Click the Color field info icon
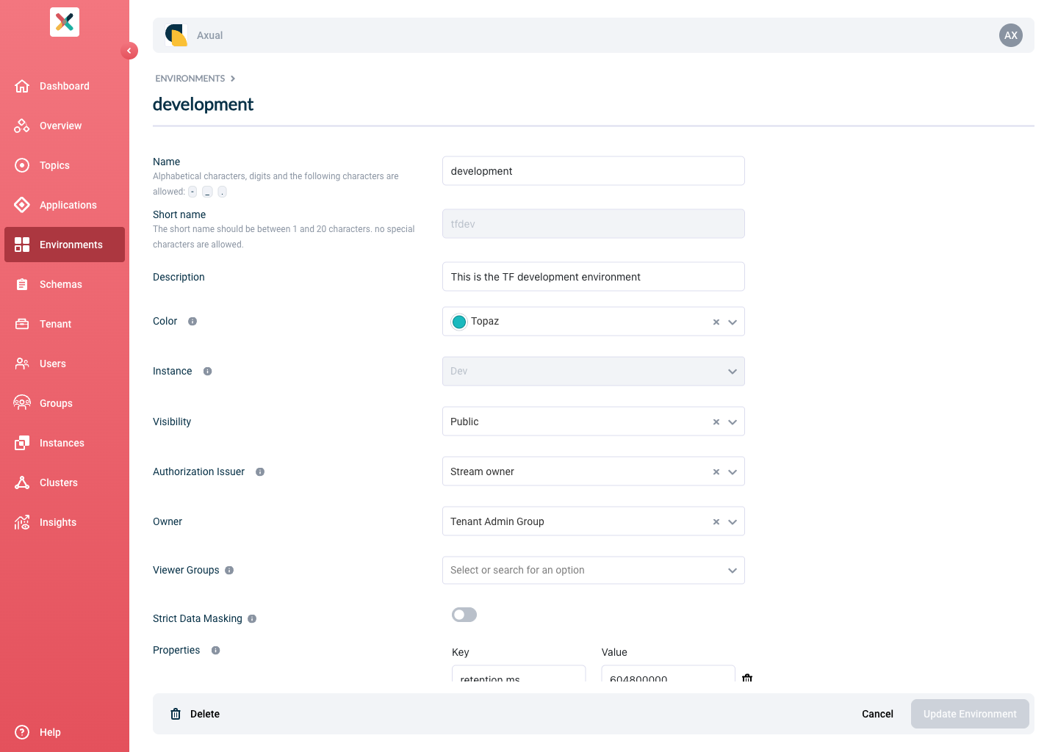 pos(192,322)
